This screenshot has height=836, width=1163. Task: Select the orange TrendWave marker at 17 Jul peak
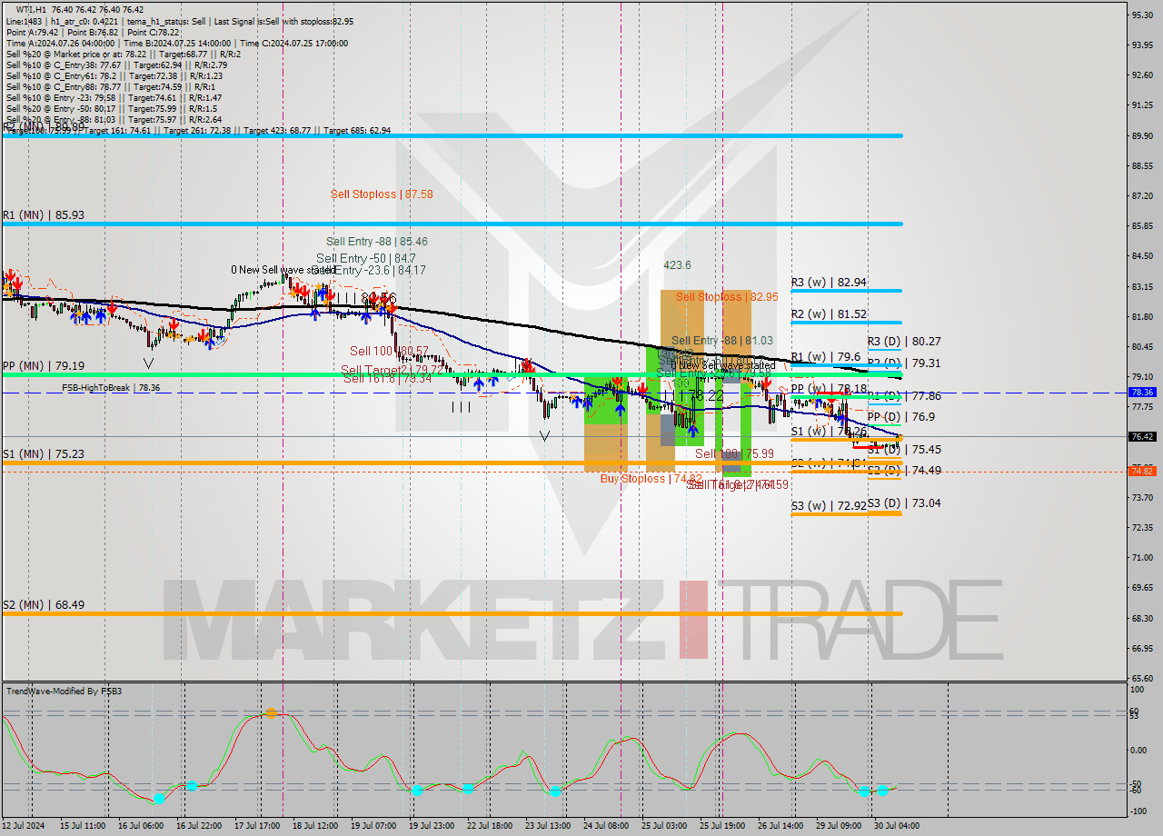click(x=271, y=714)
